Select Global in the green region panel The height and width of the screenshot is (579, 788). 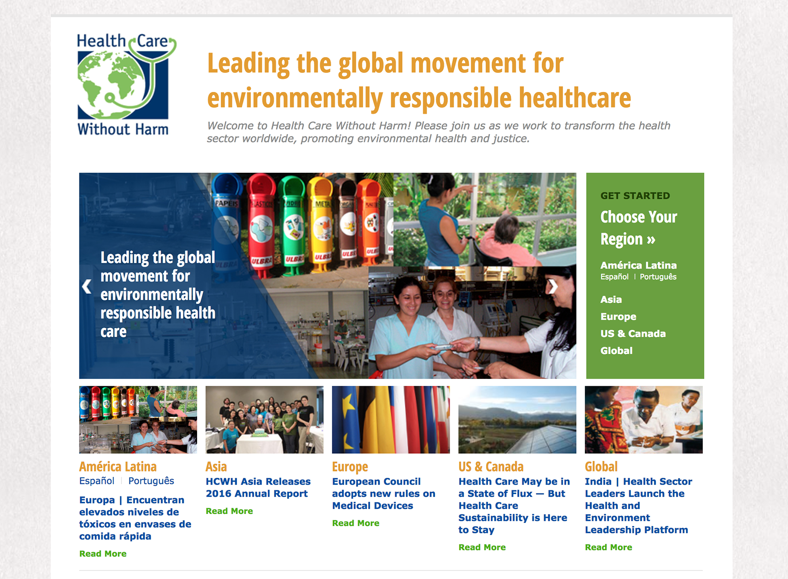point(616,351)
